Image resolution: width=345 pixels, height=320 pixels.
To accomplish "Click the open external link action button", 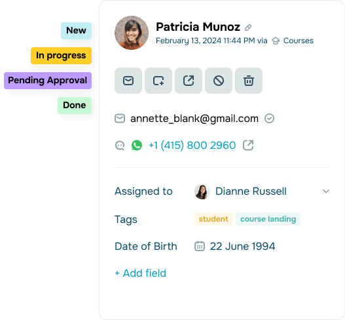I will click(x=189, y=81).
